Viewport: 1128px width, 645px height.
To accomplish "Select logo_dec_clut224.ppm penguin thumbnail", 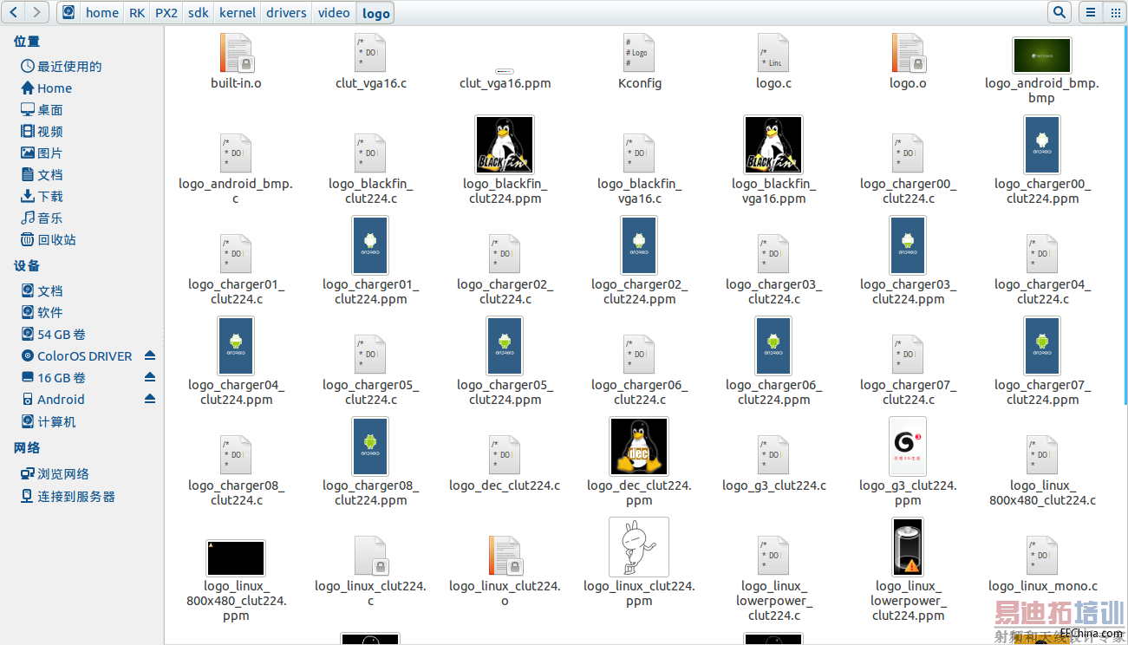I will point(639,446).
